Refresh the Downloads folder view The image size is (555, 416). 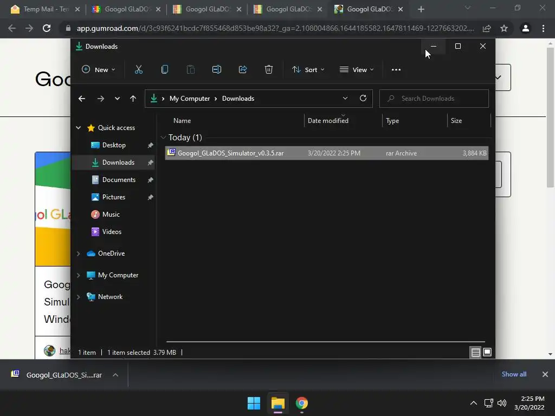pos(363,99)
